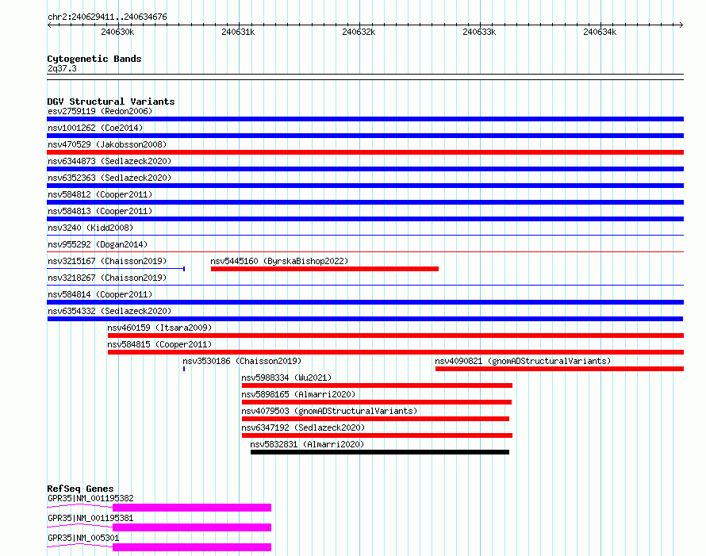Select the nsv6352363 (Sedlazeck2020) label

tap(109, 178)
